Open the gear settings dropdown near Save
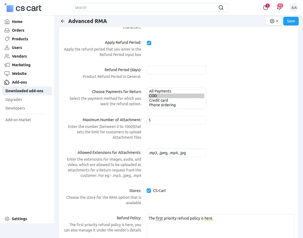 pyautogui.click(x=274, y=21)
